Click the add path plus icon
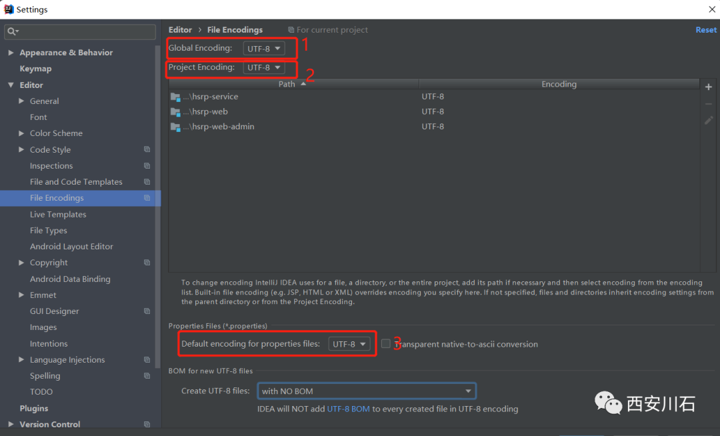Viewport: 720px width, 436px height. [709, 87]
